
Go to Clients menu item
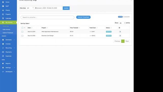point(8,10)
